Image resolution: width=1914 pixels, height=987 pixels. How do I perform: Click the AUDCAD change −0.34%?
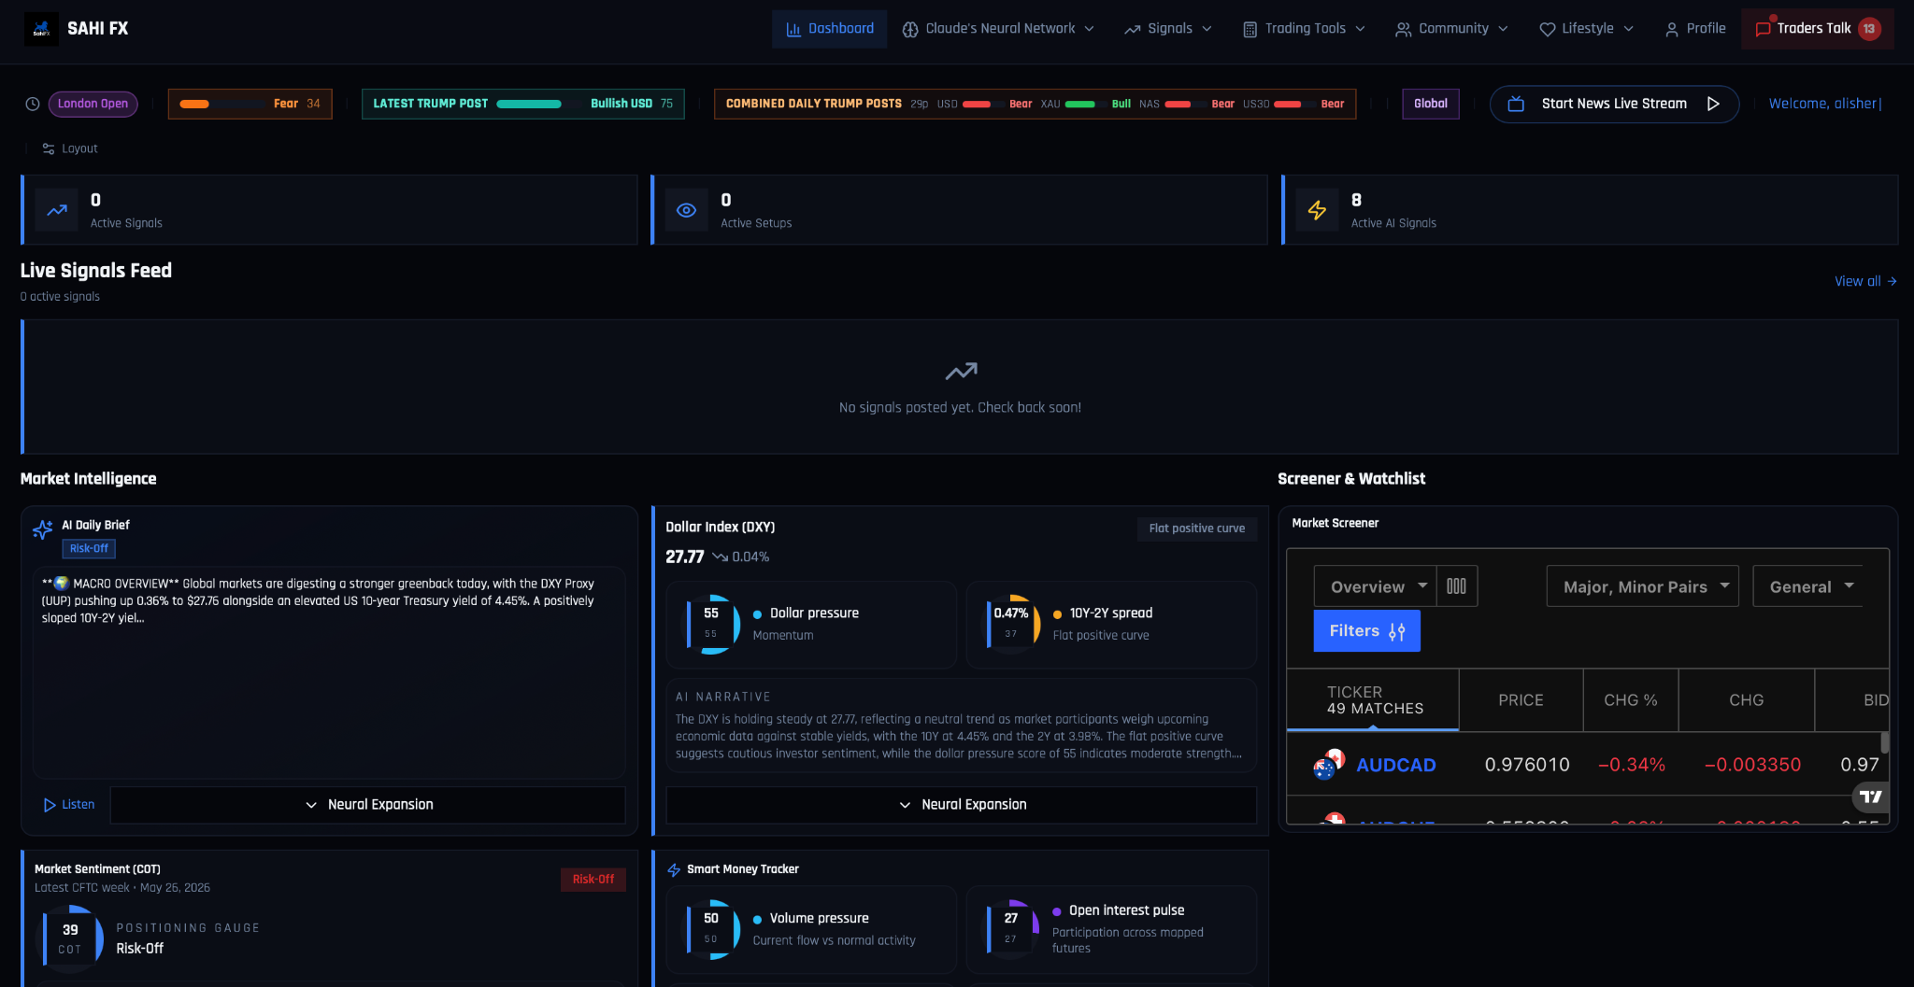(x=1631, y=765)
